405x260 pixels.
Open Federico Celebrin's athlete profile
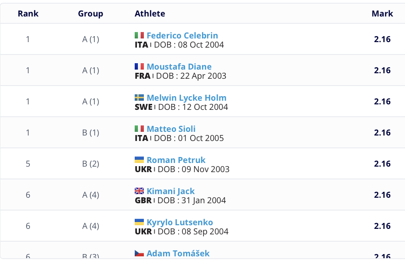click(x=182, y=35)
